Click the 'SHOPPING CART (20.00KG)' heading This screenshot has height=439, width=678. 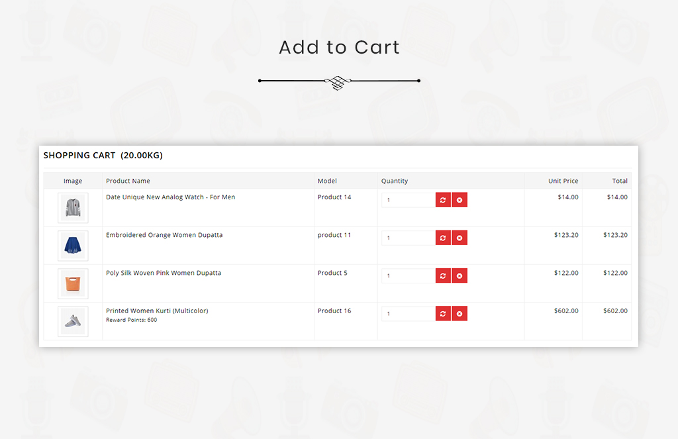103,155
